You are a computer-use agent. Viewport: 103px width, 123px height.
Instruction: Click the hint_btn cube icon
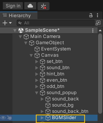[x=42, y=74]
